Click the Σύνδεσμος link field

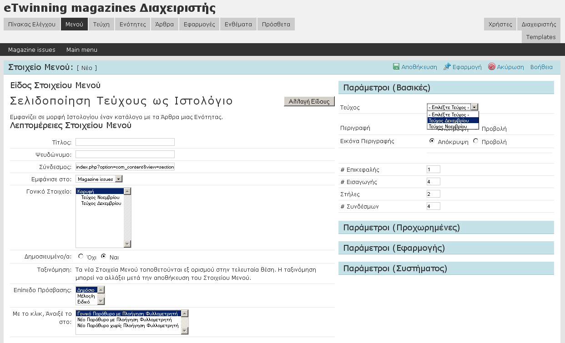[x=125, y=167]
